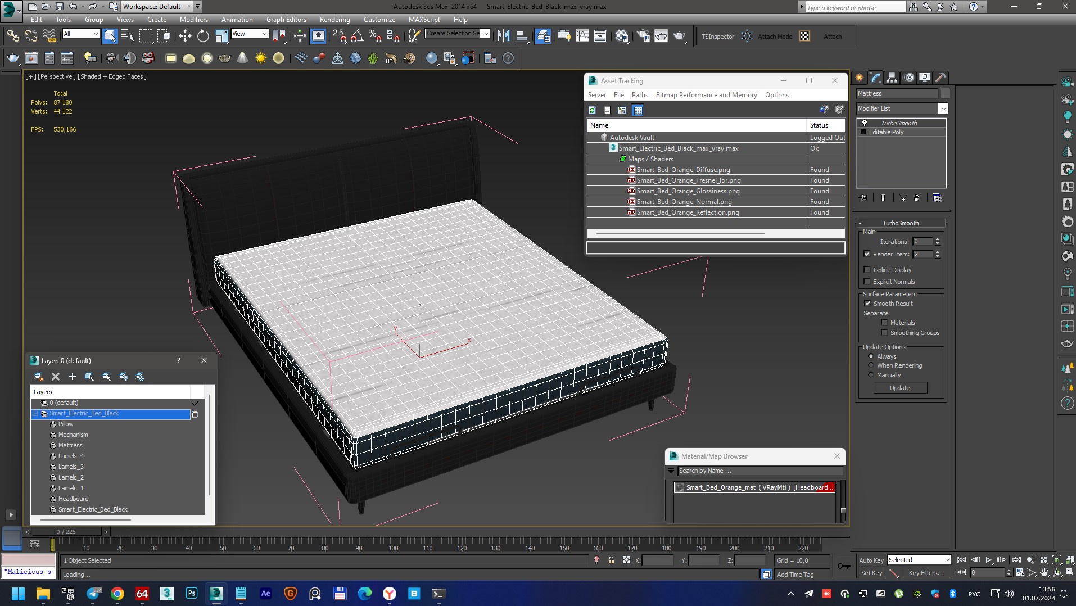1076x606 pixels.
Task: Open the Material Editor icon
Action: tap(622, 37)
